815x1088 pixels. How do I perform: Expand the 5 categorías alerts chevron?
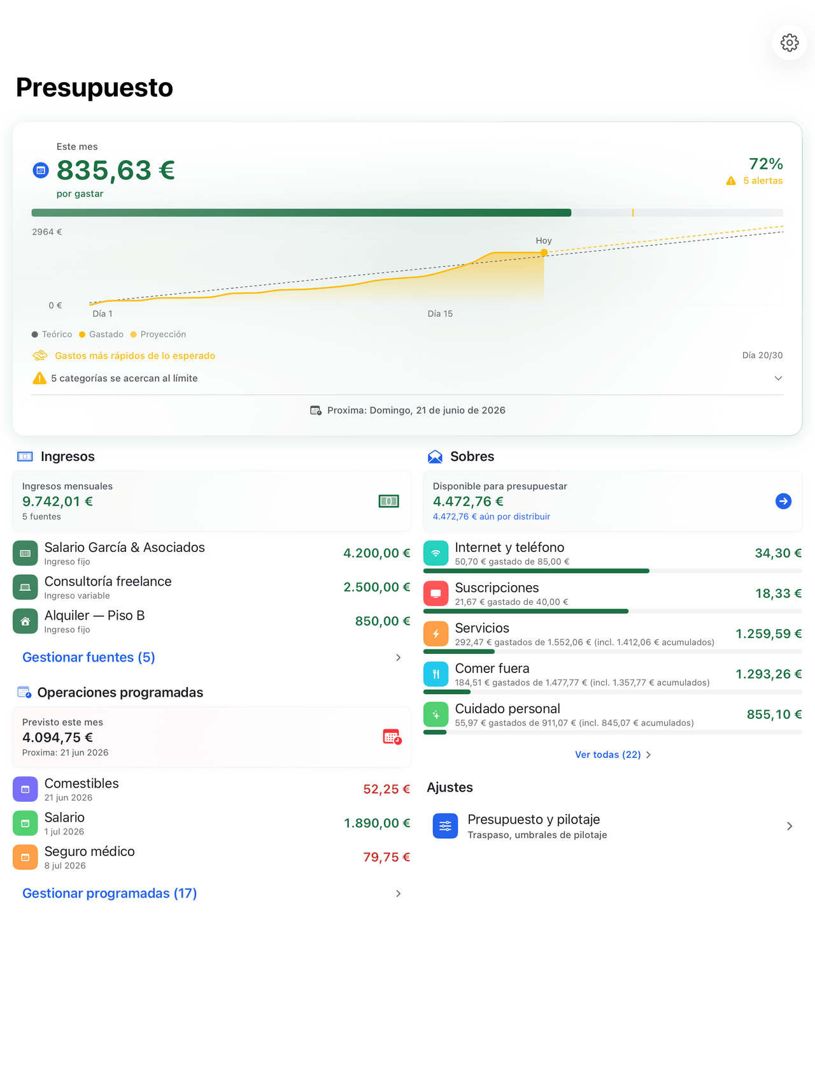point(778,378)
